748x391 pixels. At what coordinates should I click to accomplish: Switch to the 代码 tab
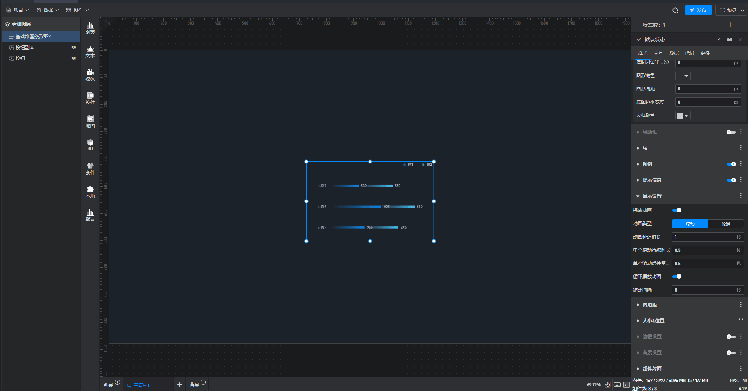click(x=689, y=53)
